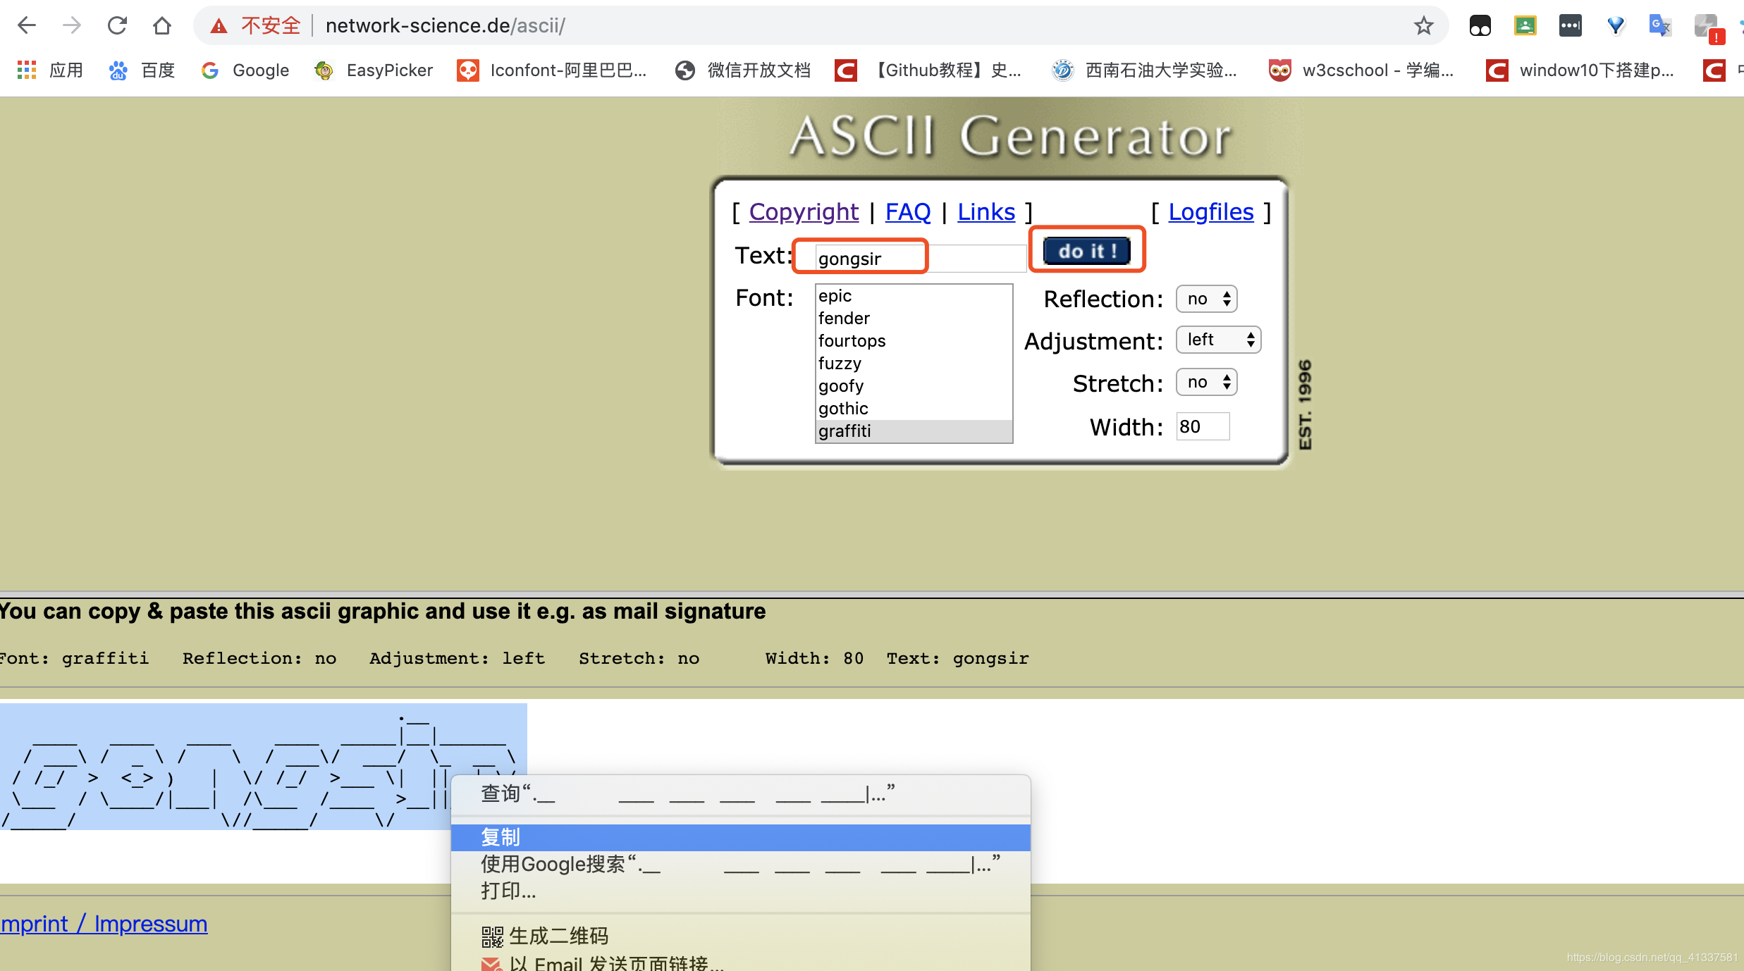The image size is (1744, 971).
Task: Bookmark this page with the star icon
Action: click(1423, 26)
